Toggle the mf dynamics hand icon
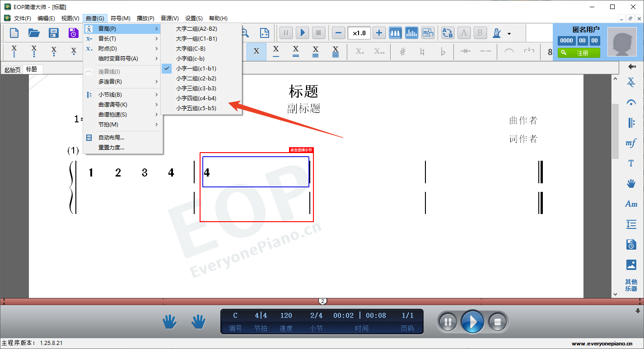Image resolution: width=644 pixels, height=349 pixels. [428, 33]
